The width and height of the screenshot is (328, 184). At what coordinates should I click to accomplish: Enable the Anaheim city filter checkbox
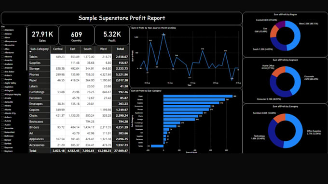(2, 64)
